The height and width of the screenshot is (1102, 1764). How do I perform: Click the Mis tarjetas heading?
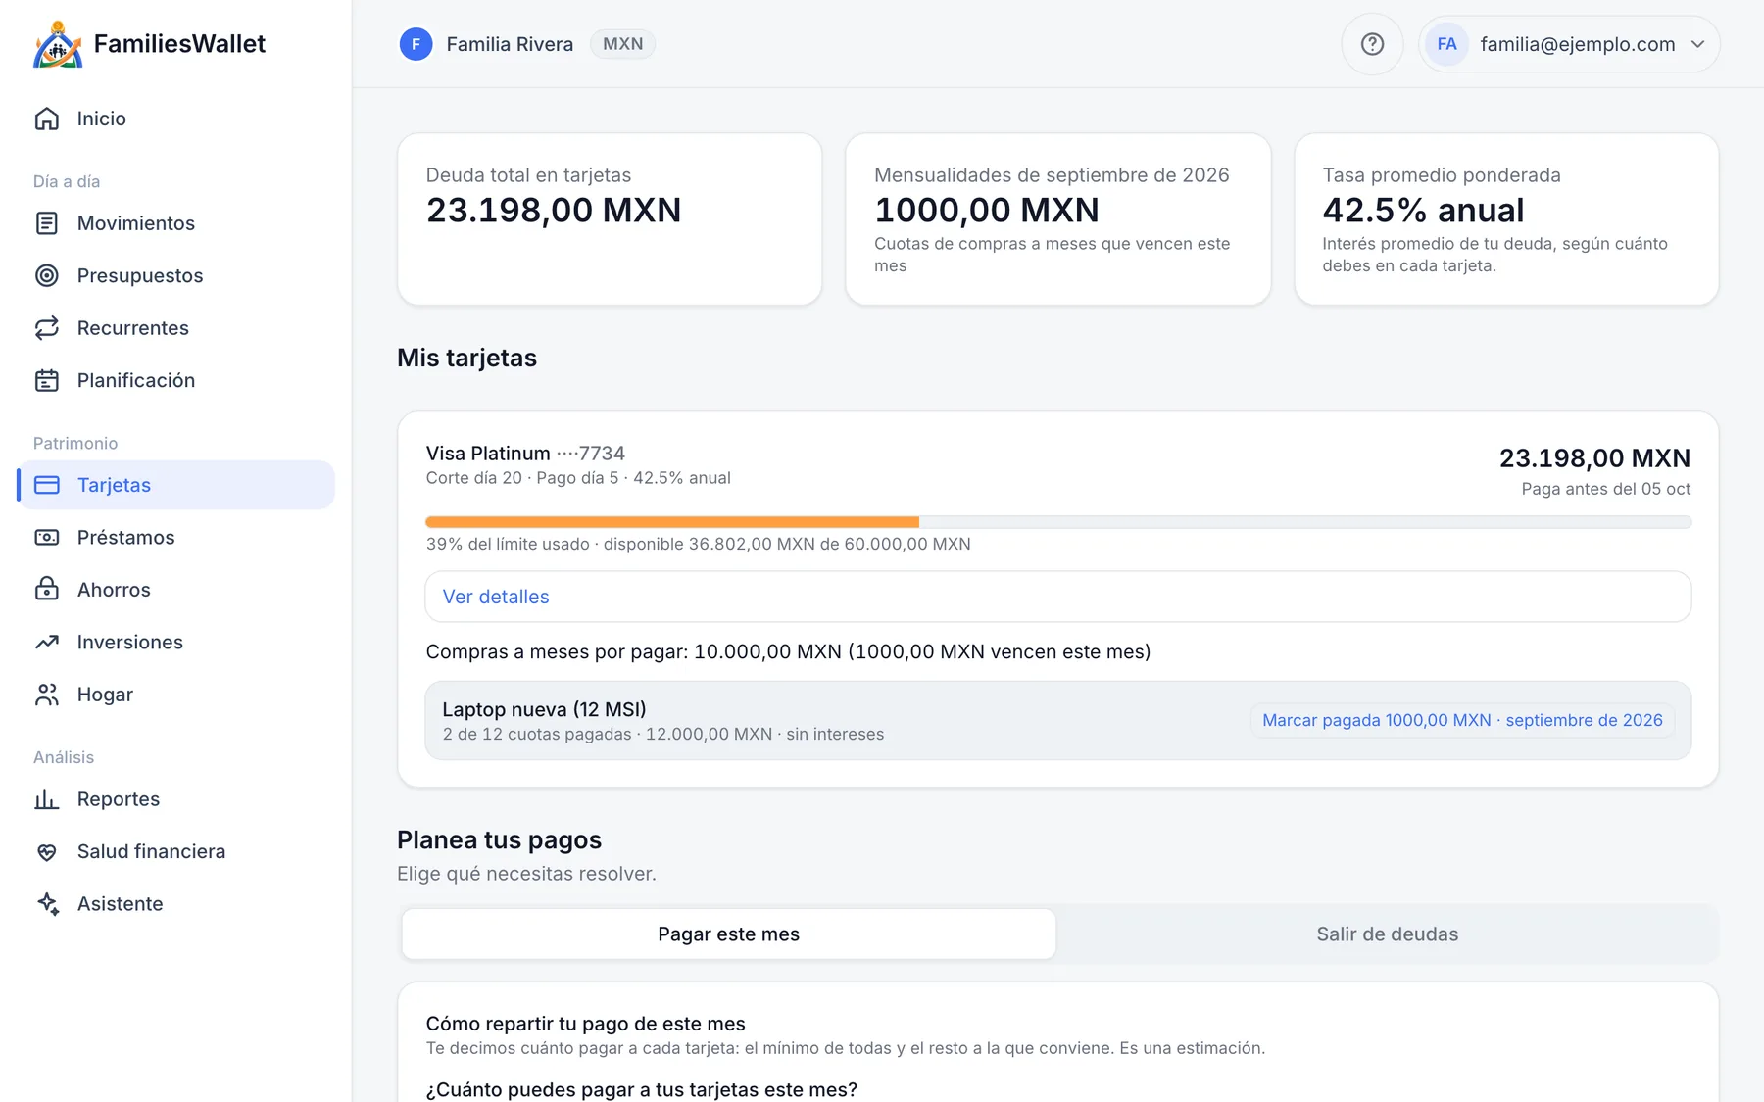466,358
